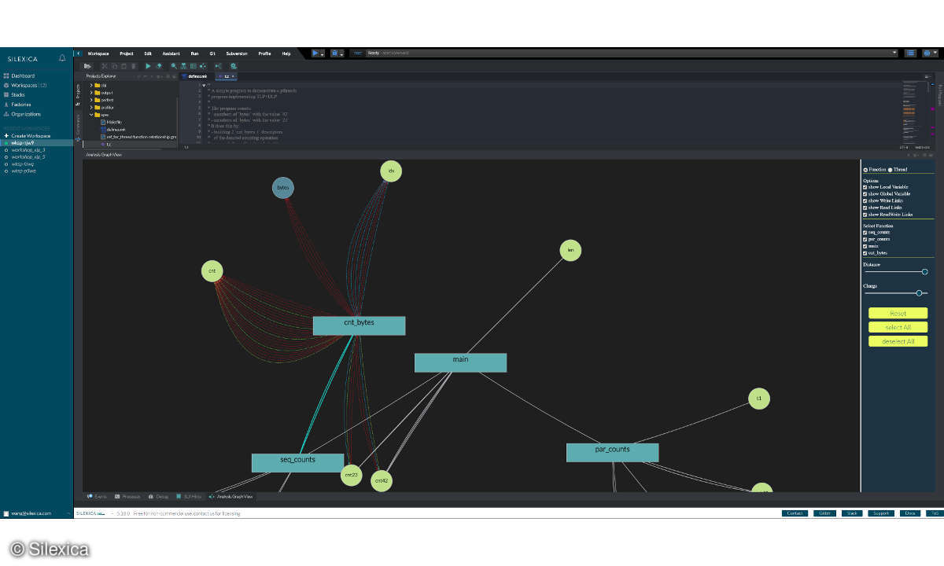This screenshot has width=944, height=566.
Task: Toggle show ReadWrite Links checkbox
Action: click(865, 214)
